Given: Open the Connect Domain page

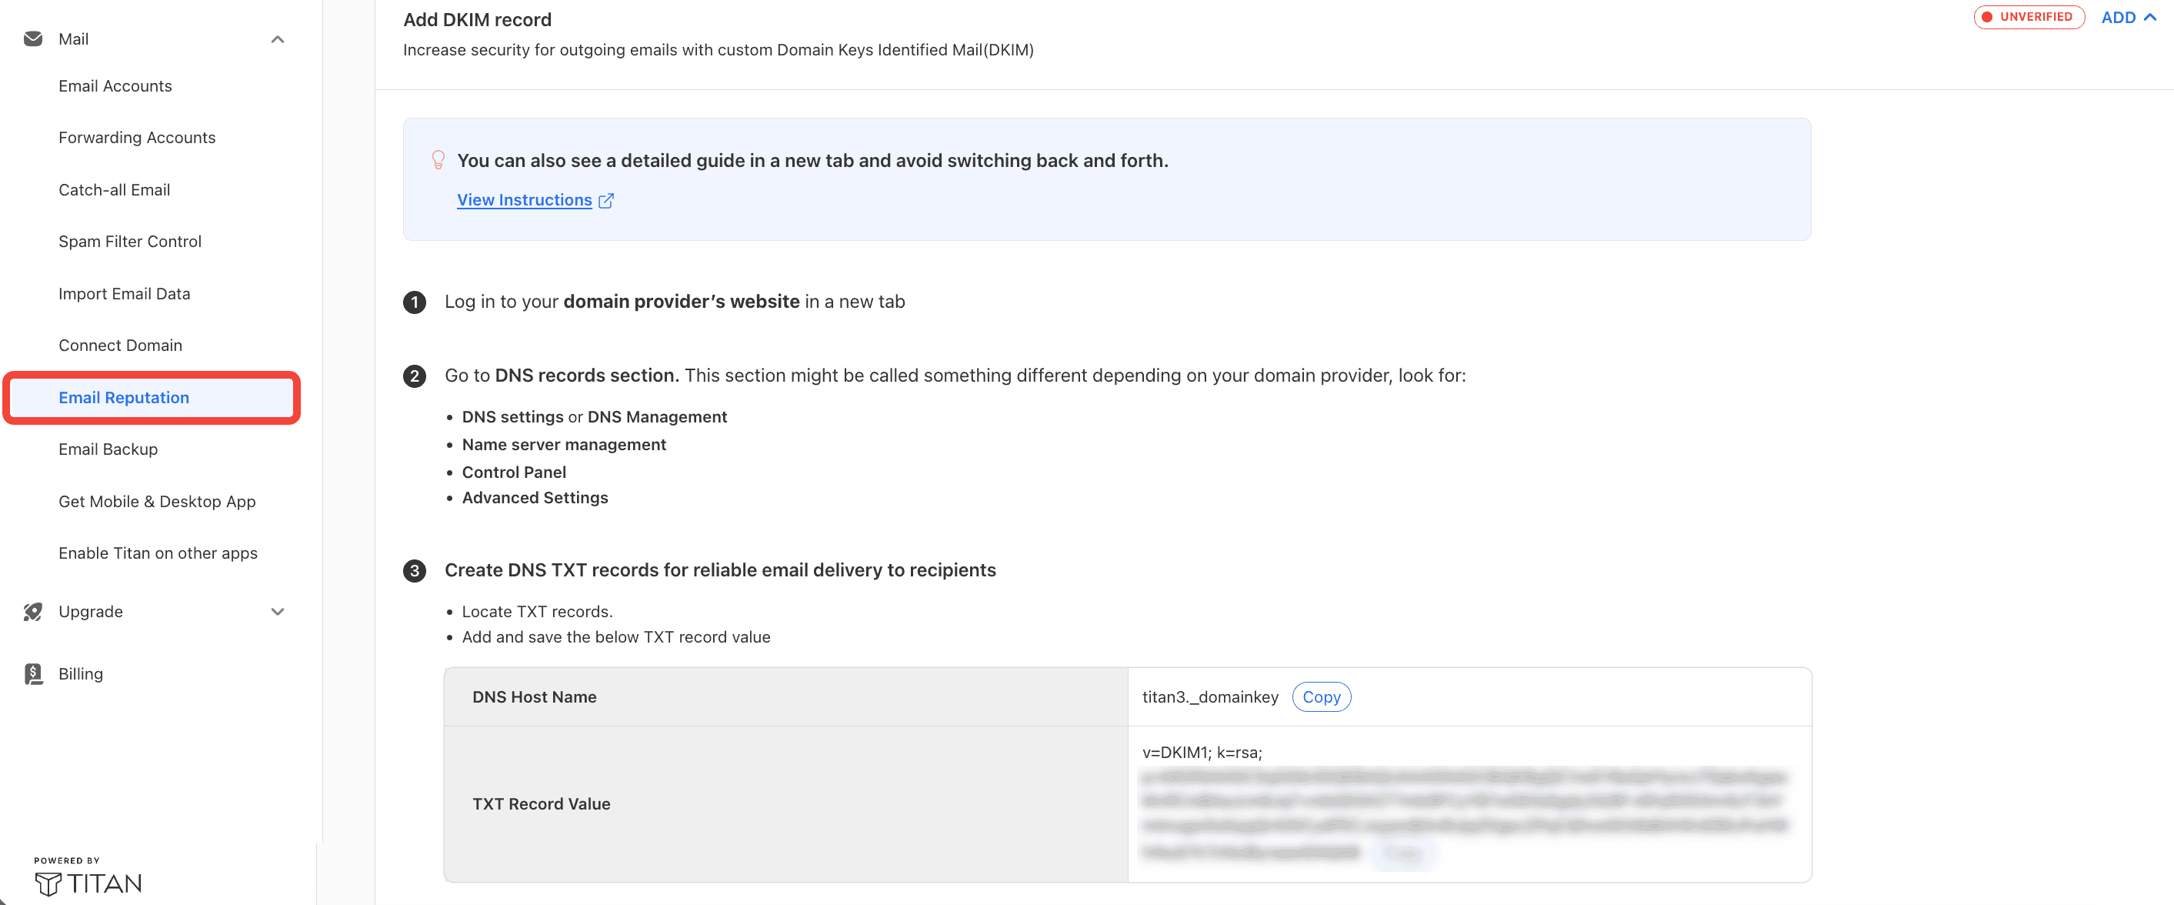Looking at the screenshot, I should 120,346.
